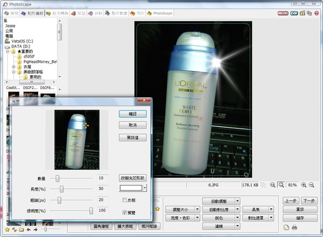Click the forward arrow in the bottom-left toolbar
323x237 pixels.
pyautogui.click(x=36, y=229)
